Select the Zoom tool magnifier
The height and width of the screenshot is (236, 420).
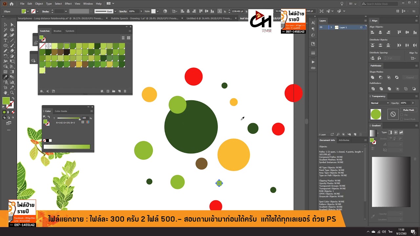pyautogui.click(x=12, y=93)
